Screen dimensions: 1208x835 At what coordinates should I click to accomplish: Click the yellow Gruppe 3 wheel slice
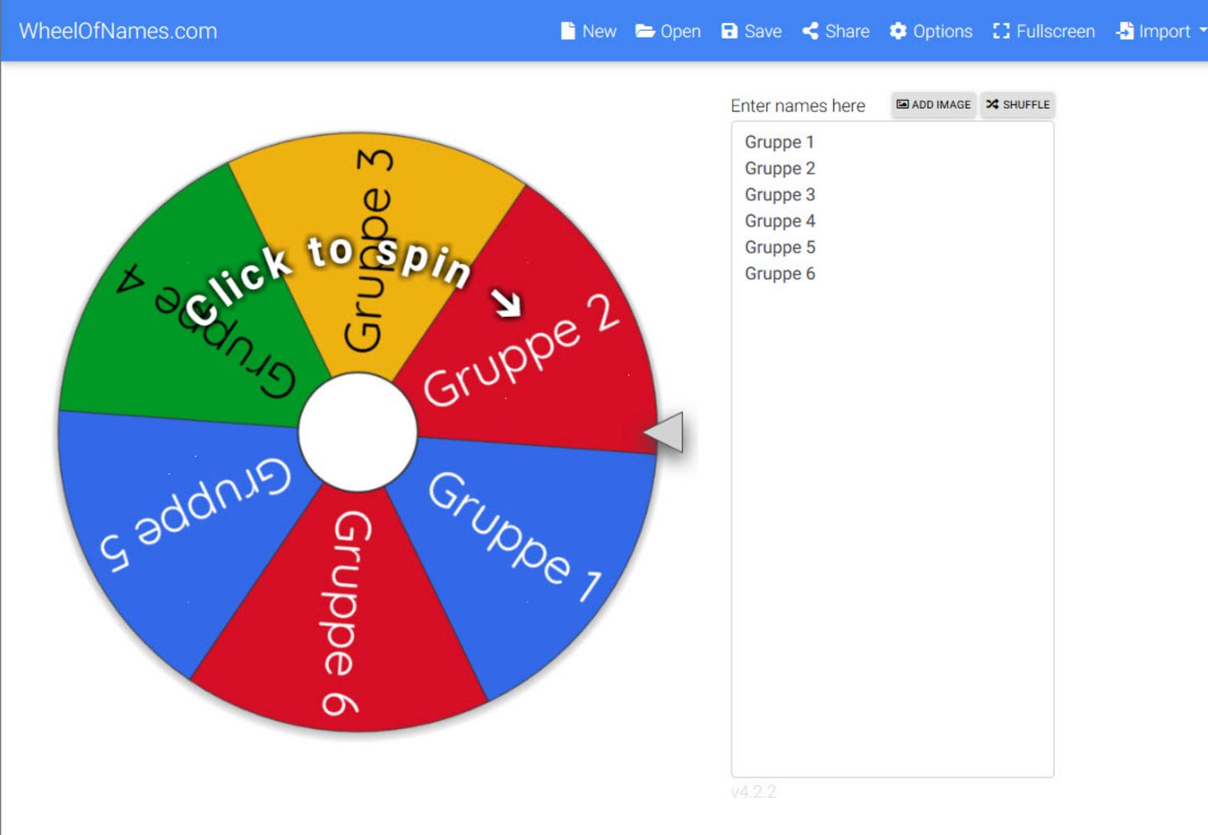(373, 252)
